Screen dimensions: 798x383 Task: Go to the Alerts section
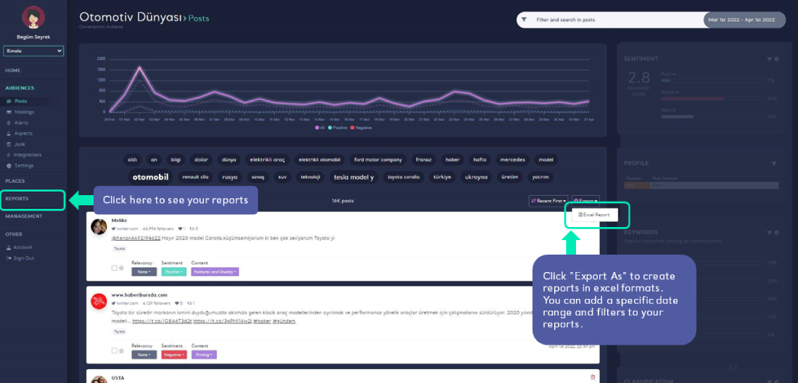pyautogui.click(x=22, y=123)
